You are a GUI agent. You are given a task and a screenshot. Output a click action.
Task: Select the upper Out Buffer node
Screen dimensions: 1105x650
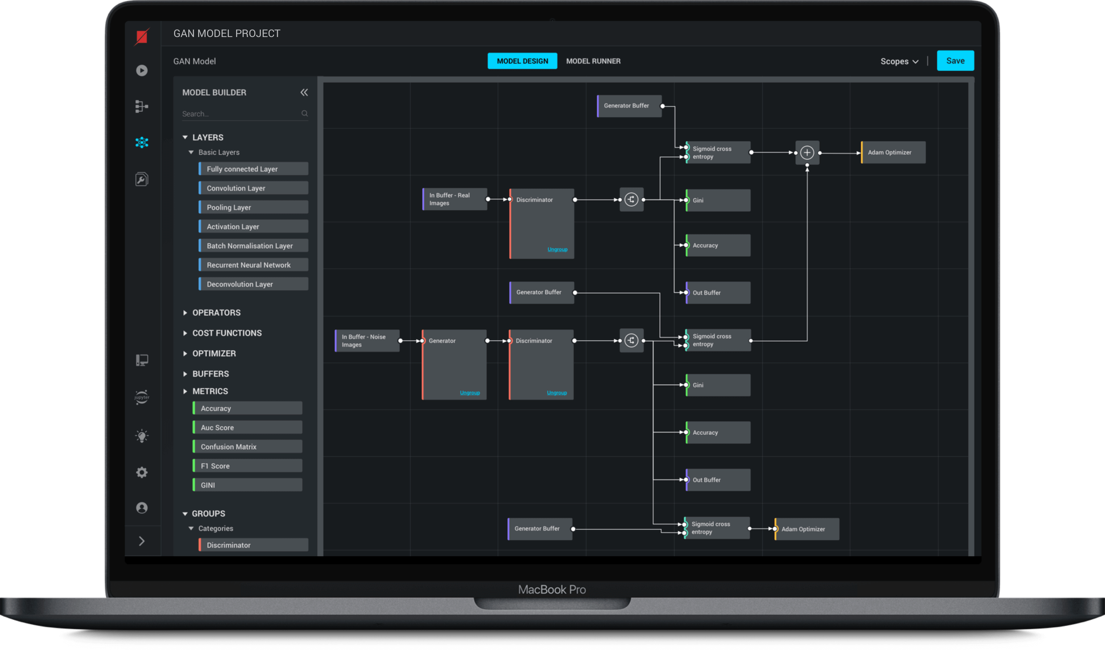tap(718, 293)
